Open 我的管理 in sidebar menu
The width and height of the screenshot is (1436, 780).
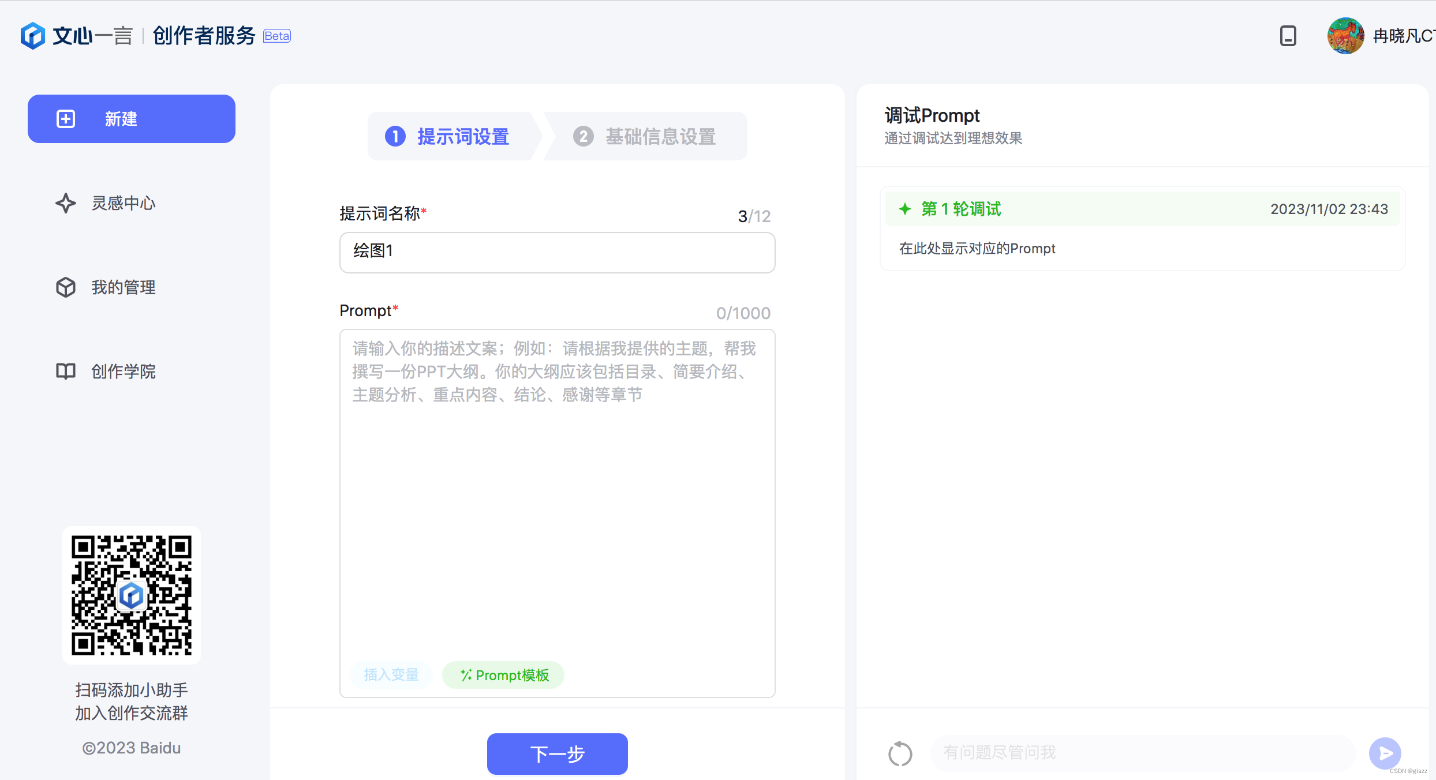point(124,287)
